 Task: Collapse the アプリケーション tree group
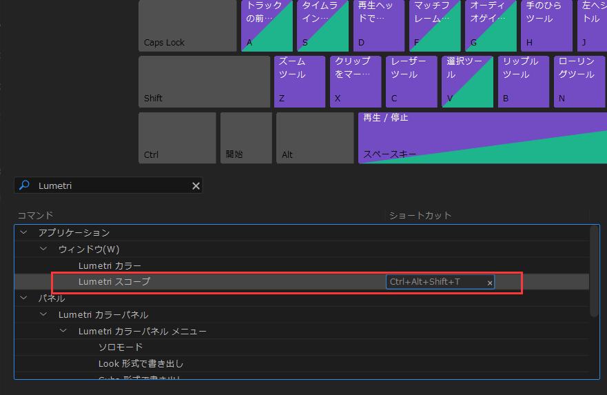23,233
